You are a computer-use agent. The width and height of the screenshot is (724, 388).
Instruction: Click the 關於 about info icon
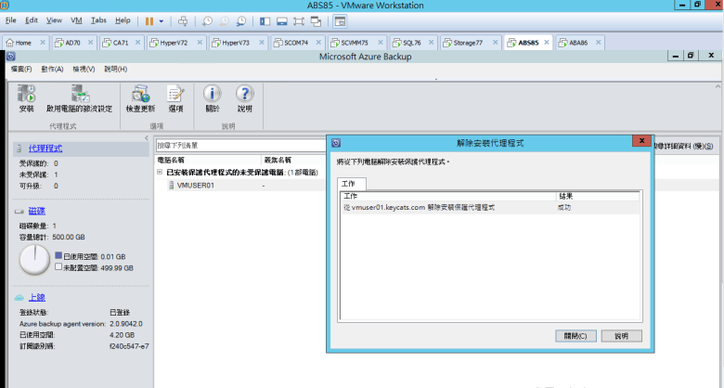[x=212, y=97]
